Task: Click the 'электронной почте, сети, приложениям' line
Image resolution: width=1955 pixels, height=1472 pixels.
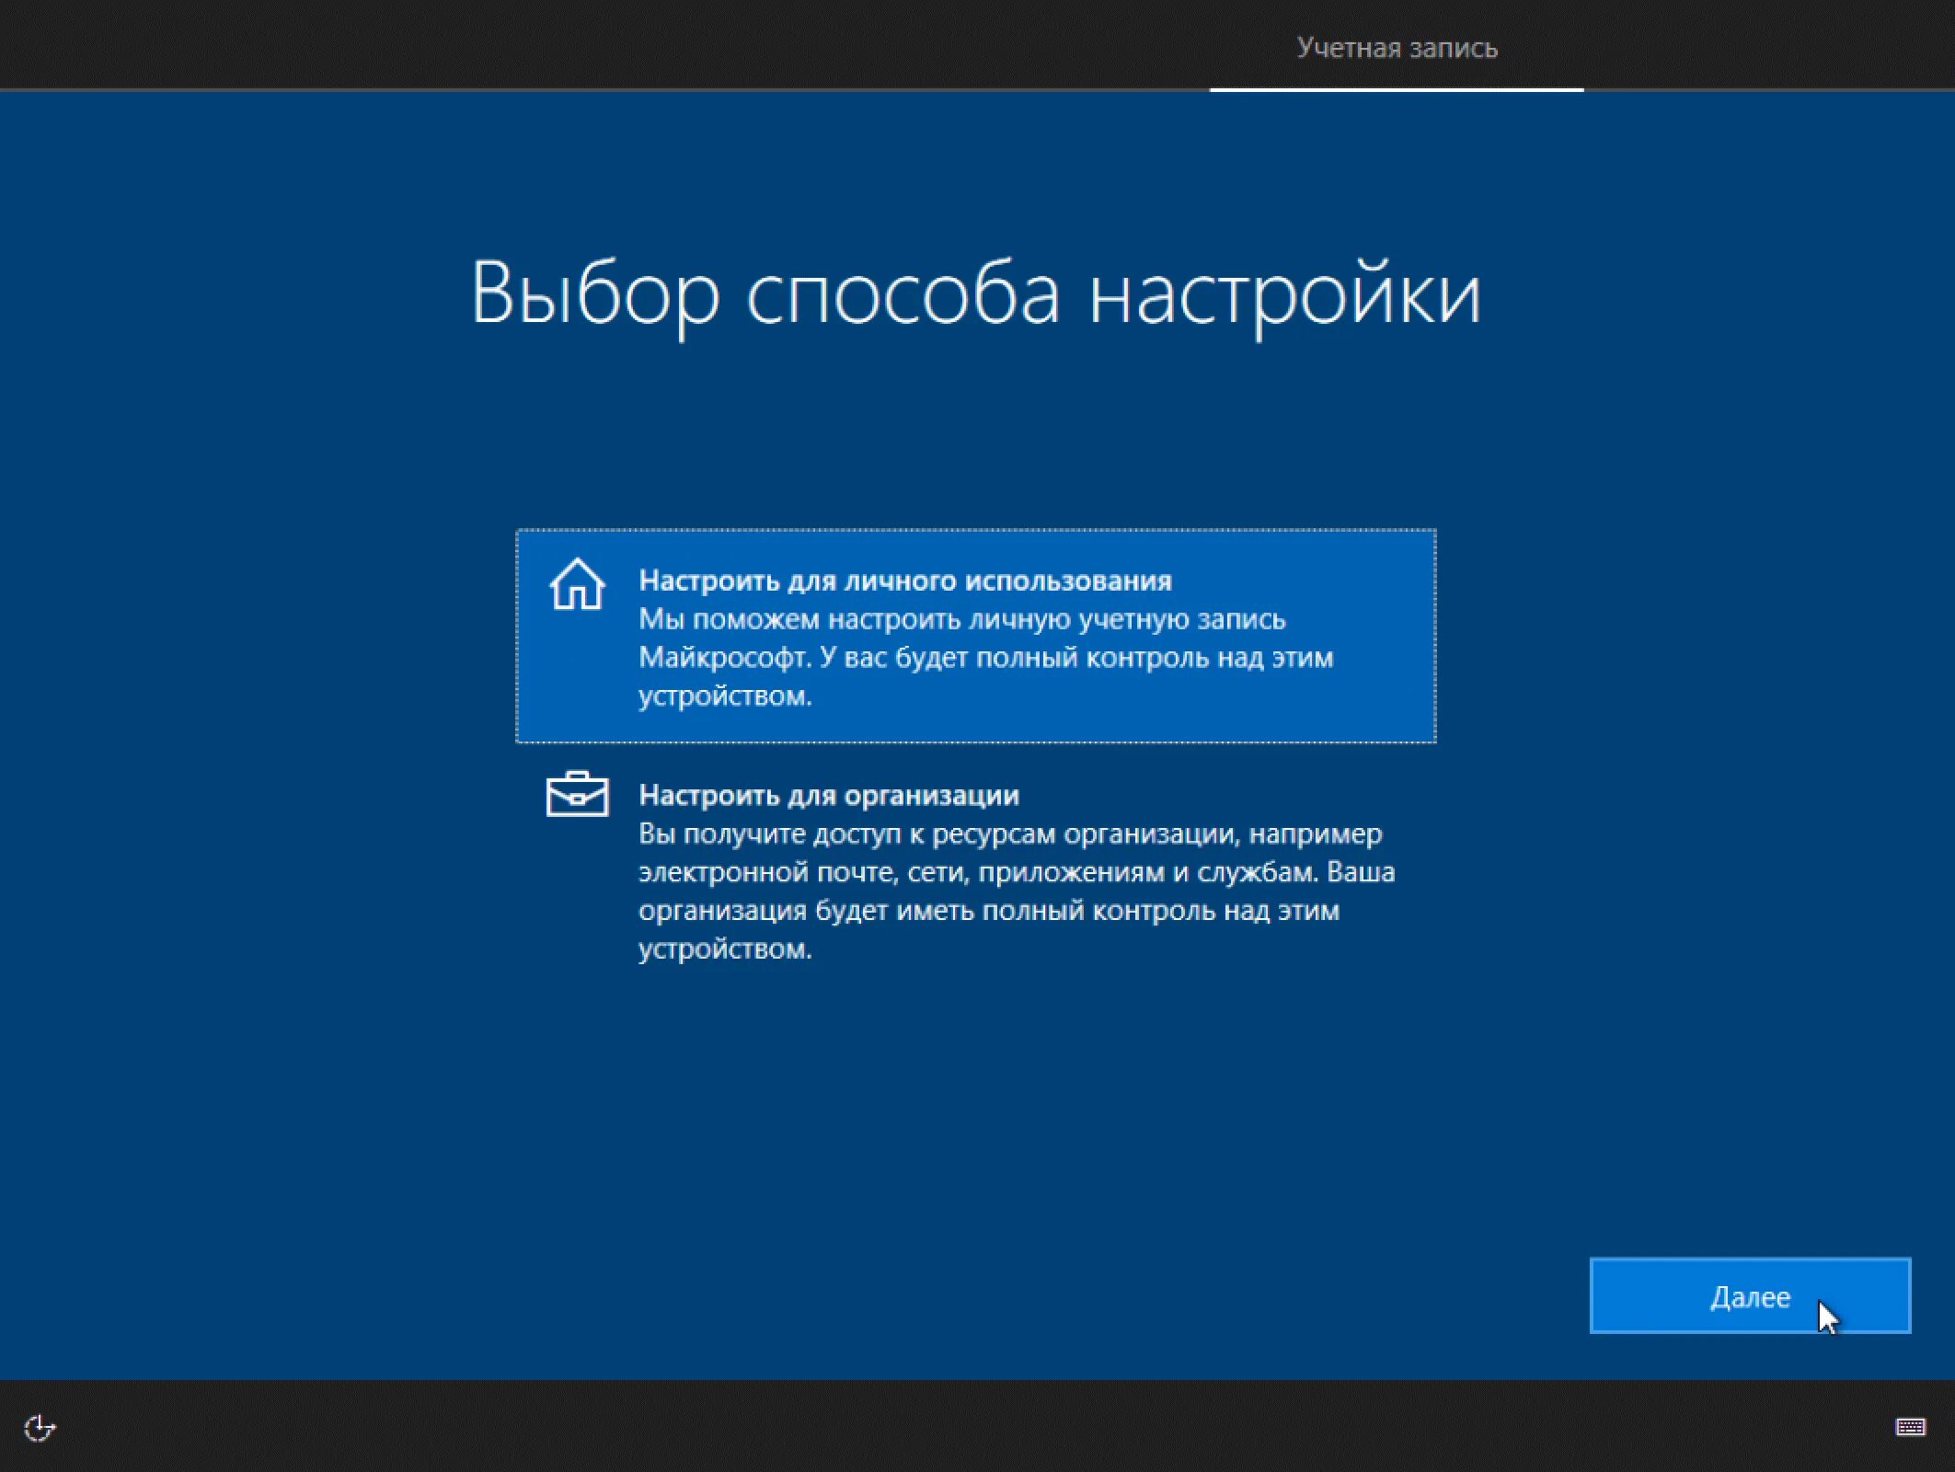Action: [1017, 872]
